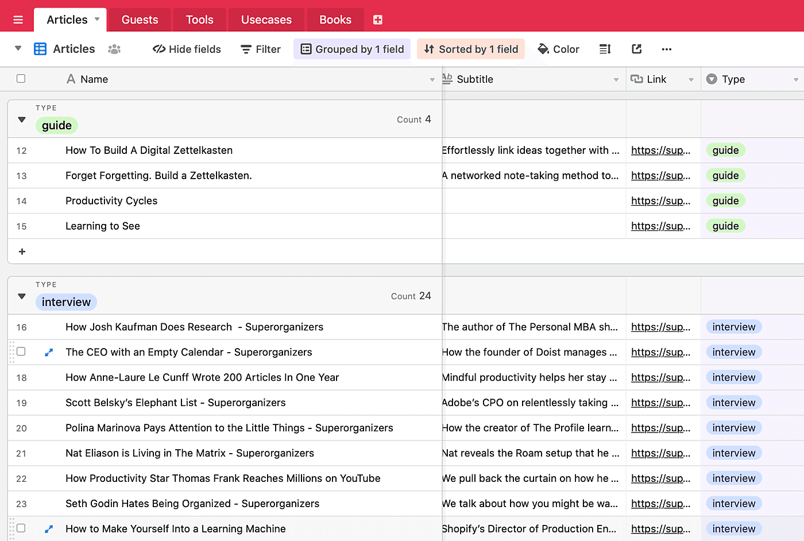Click the blue interview group tag
Image resolution: width=804 pixels, height=541 pixels.
pos(66,302)
